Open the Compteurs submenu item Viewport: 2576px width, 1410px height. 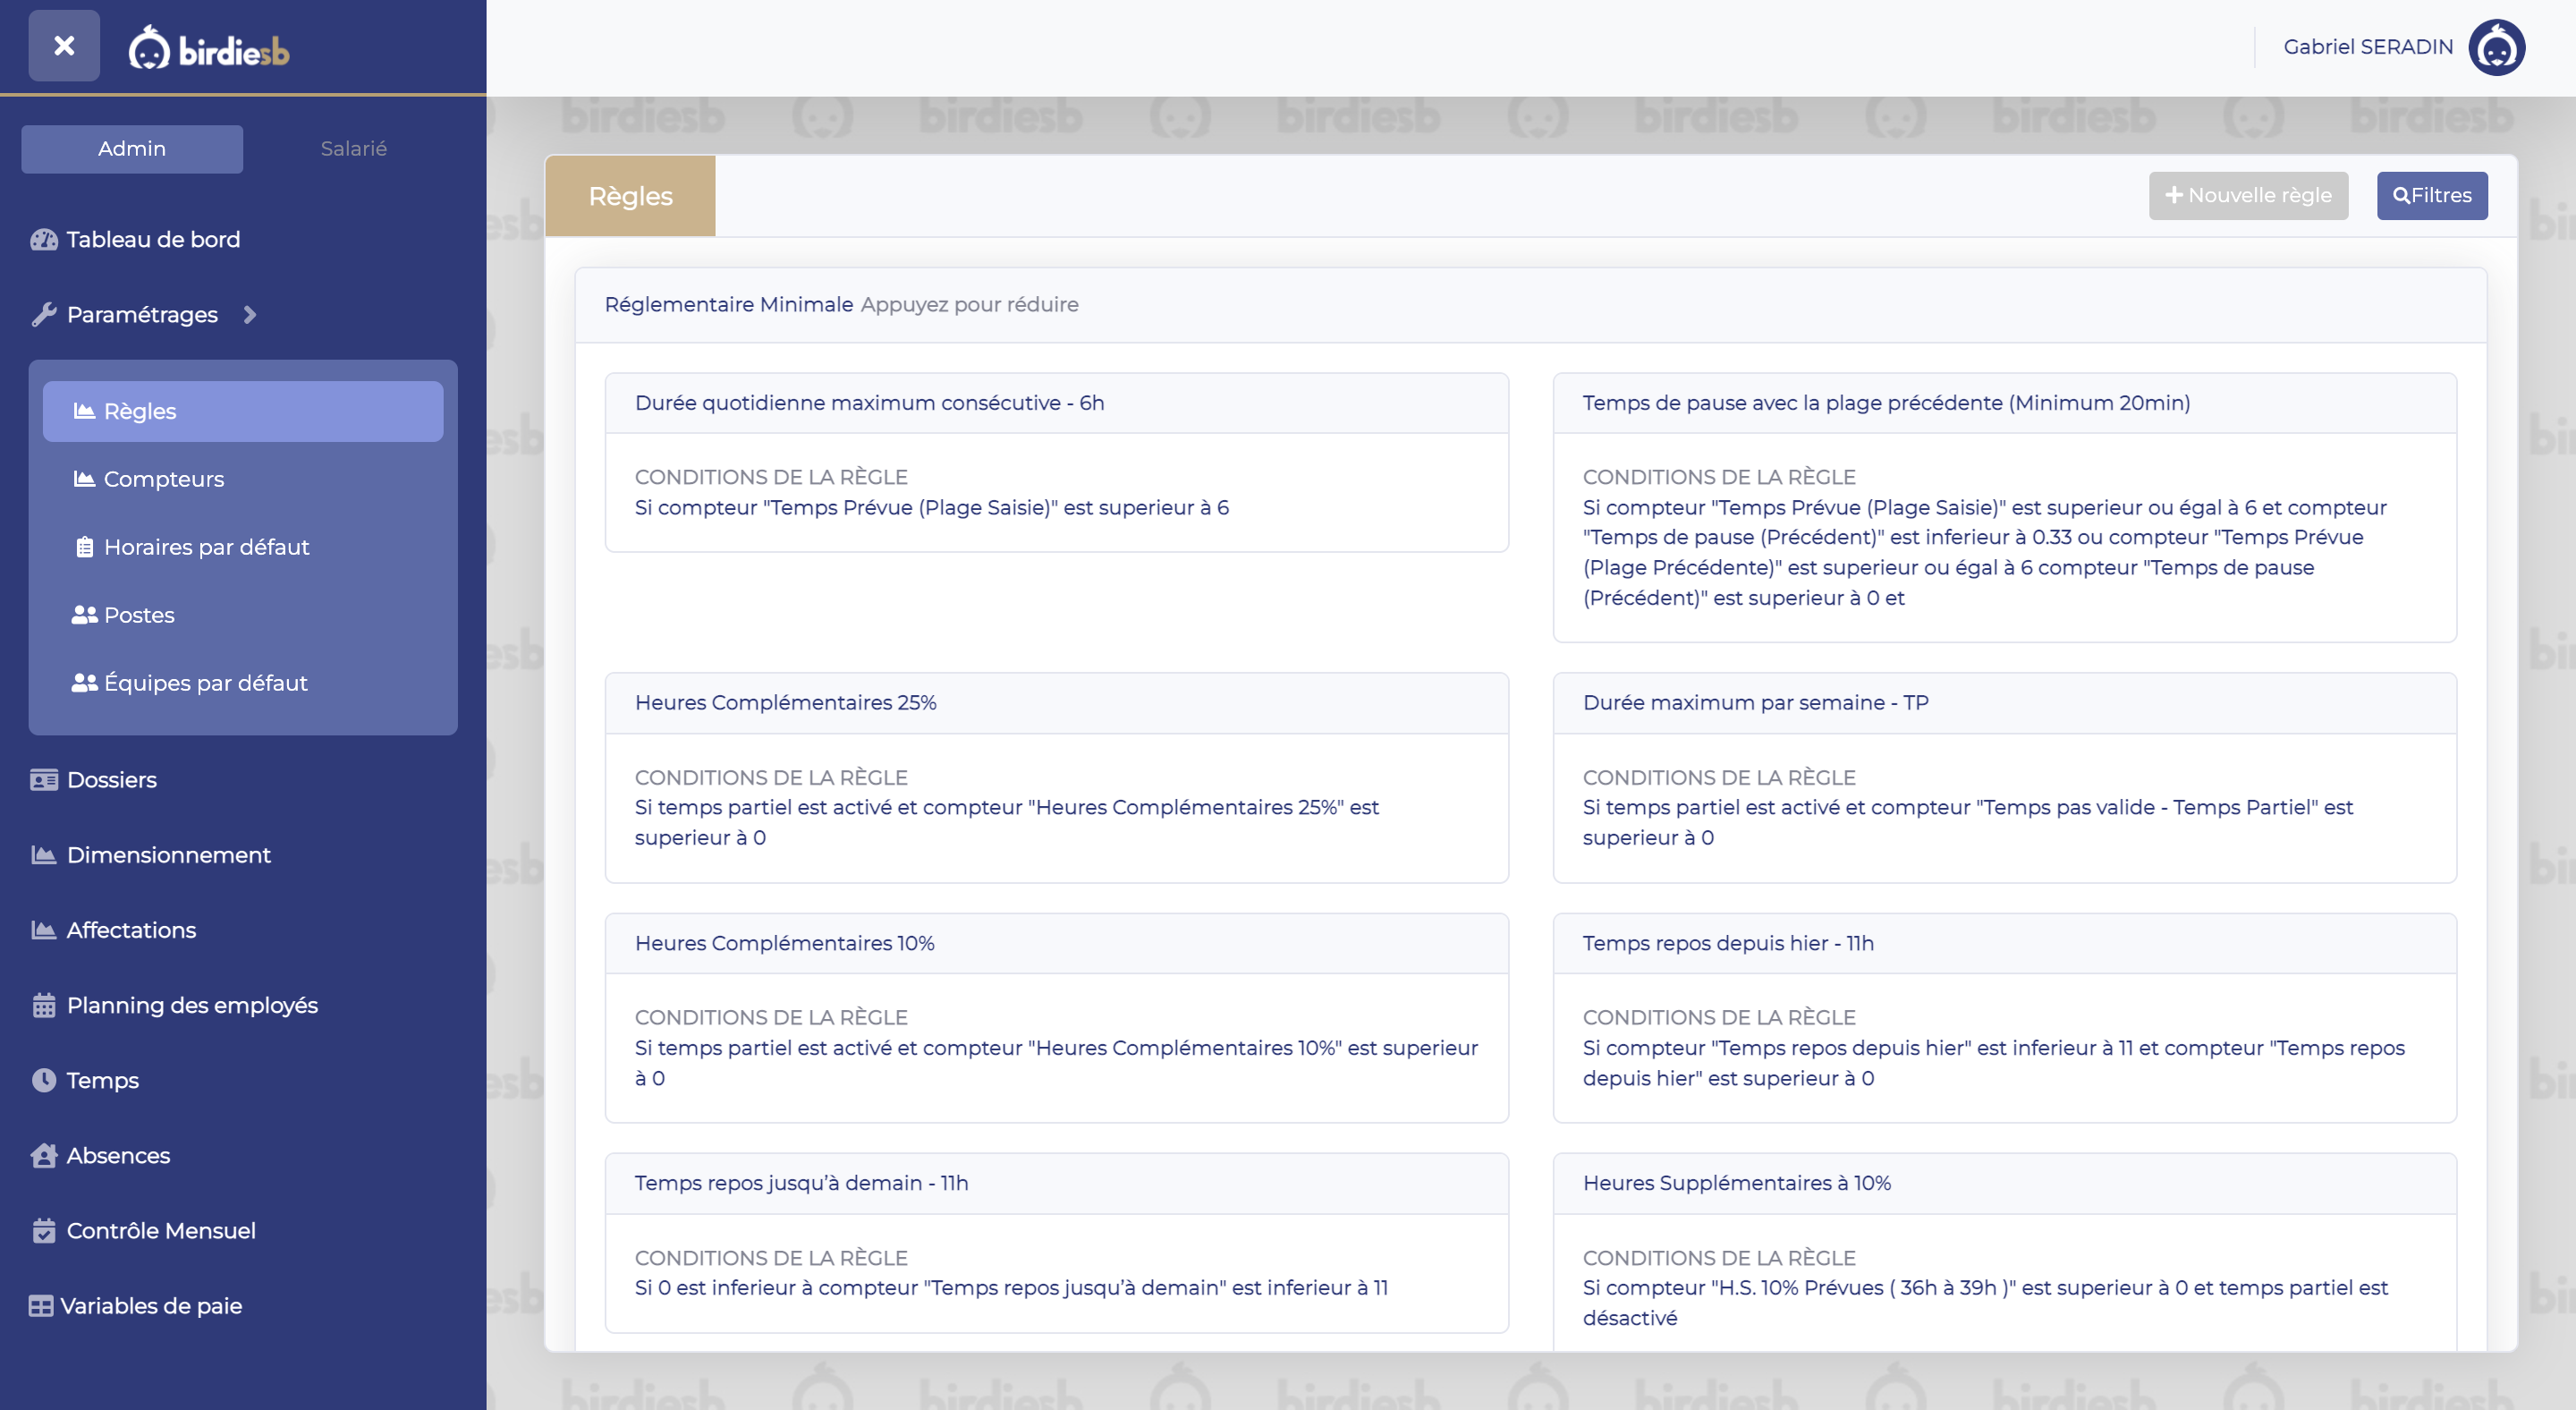click(163, 479)
